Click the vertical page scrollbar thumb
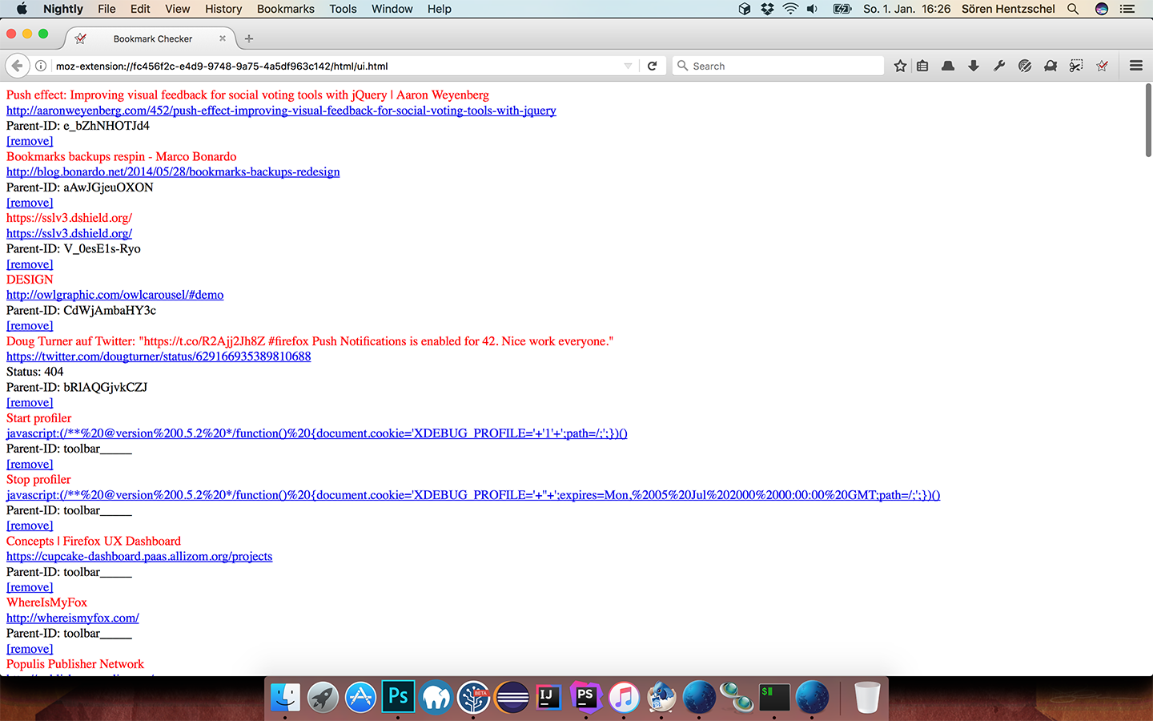The image size is (1153, 721). tap(1148, 120)
